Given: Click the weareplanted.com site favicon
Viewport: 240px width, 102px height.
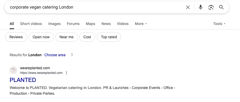Looking at the screenshot, I should click(13, 70).
